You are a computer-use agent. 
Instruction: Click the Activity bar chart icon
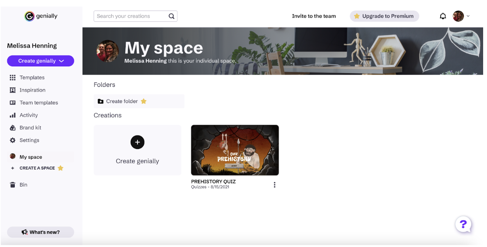coord(13,115)
